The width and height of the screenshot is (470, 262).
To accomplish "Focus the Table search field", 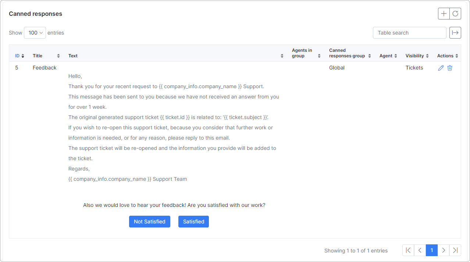I will [409, 33].
